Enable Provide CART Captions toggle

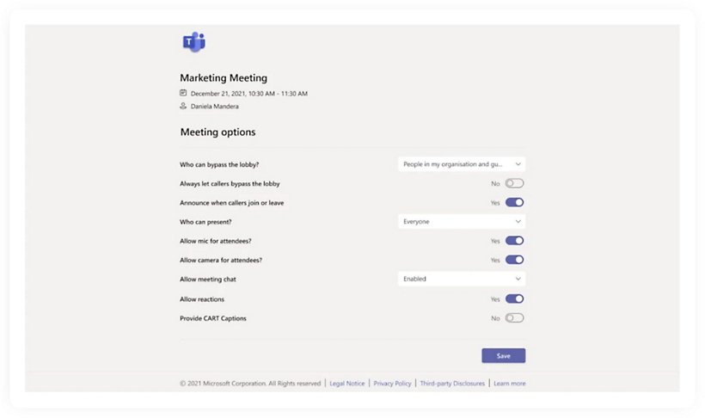[x=514, y=318]
